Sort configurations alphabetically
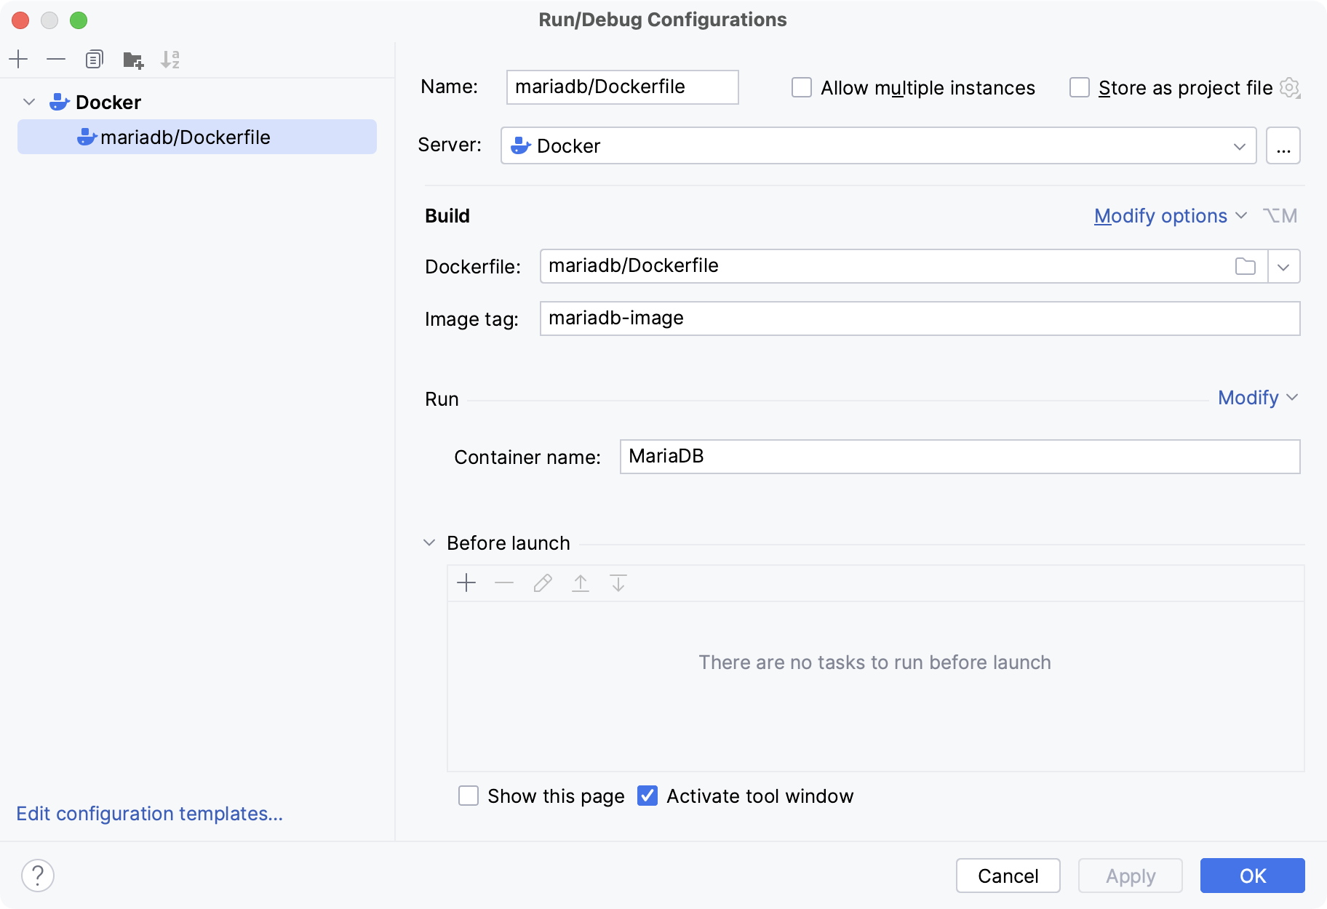Viewport: 1327px width, 909px height. pyautogui.click(x=171, y=59)
